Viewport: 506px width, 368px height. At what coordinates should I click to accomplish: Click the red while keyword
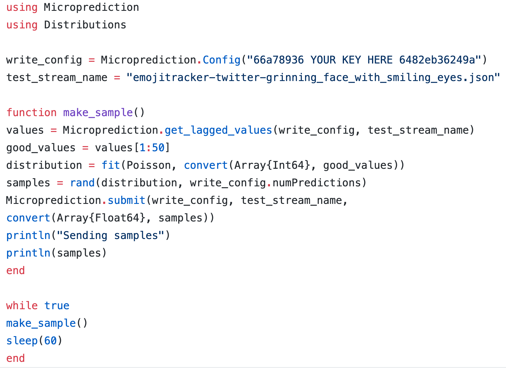[22, 306]
